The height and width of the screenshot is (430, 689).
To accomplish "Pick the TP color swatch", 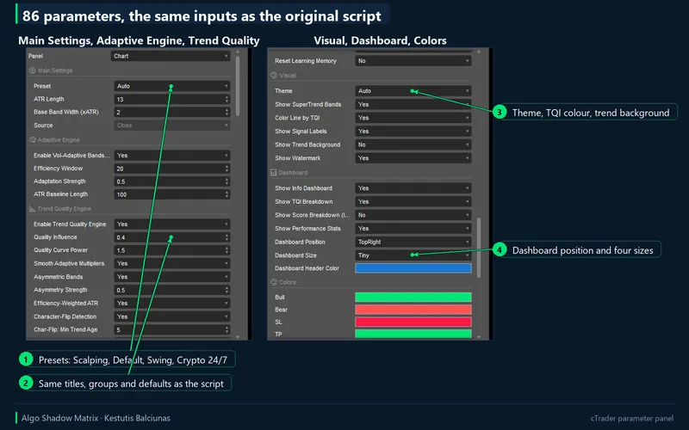I will [413, 334].
